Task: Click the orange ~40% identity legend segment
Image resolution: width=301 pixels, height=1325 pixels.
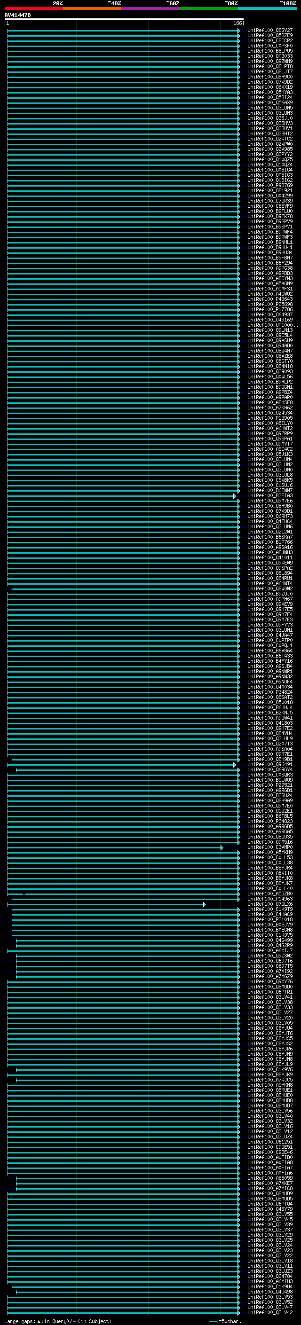Action: pos(92,8)
